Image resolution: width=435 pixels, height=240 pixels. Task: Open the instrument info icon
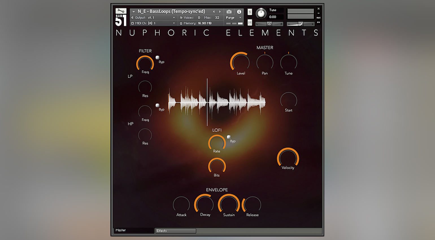(239, 12)
